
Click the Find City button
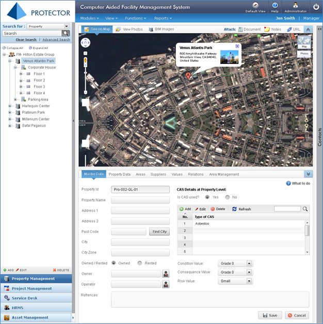coord(159,232)
